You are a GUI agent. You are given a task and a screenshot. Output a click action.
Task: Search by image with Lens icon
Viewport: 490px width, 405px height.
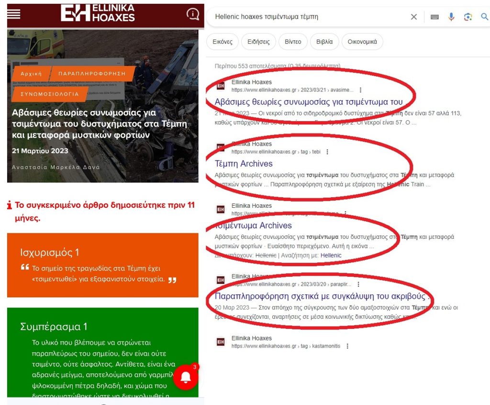[468, 17]
